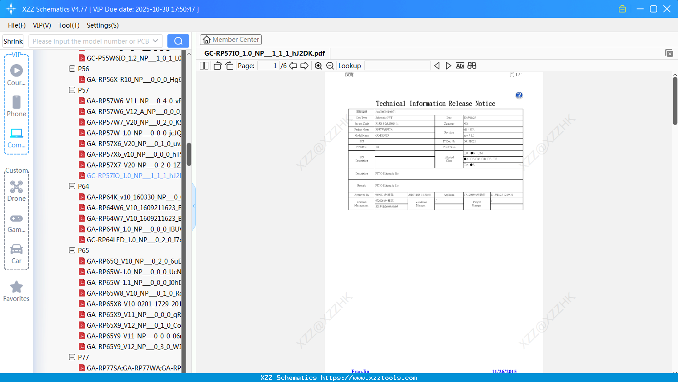Open GA-RP65W-1.0_NP file
678x382 pixels.
click(x=130, y=272)
